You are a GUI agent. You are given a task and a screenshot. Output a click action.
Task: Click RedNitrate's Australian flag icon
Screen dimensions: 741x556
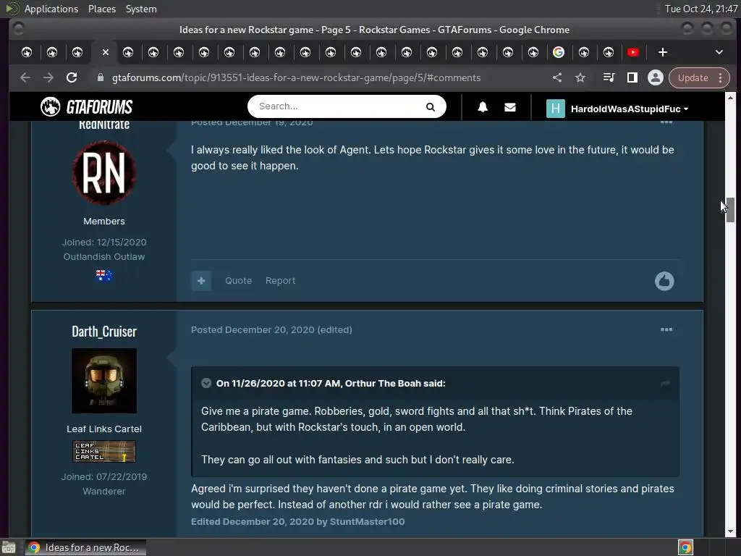[104, 276]
